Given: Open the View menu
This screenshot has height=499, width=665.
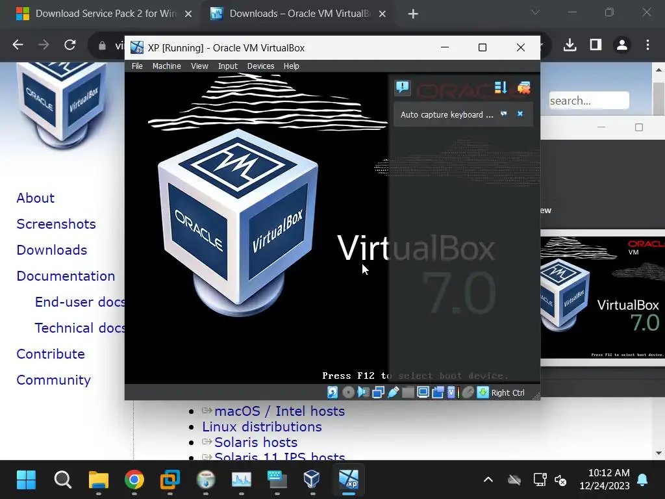Looking at the screenshot, I should coord(199,66).
